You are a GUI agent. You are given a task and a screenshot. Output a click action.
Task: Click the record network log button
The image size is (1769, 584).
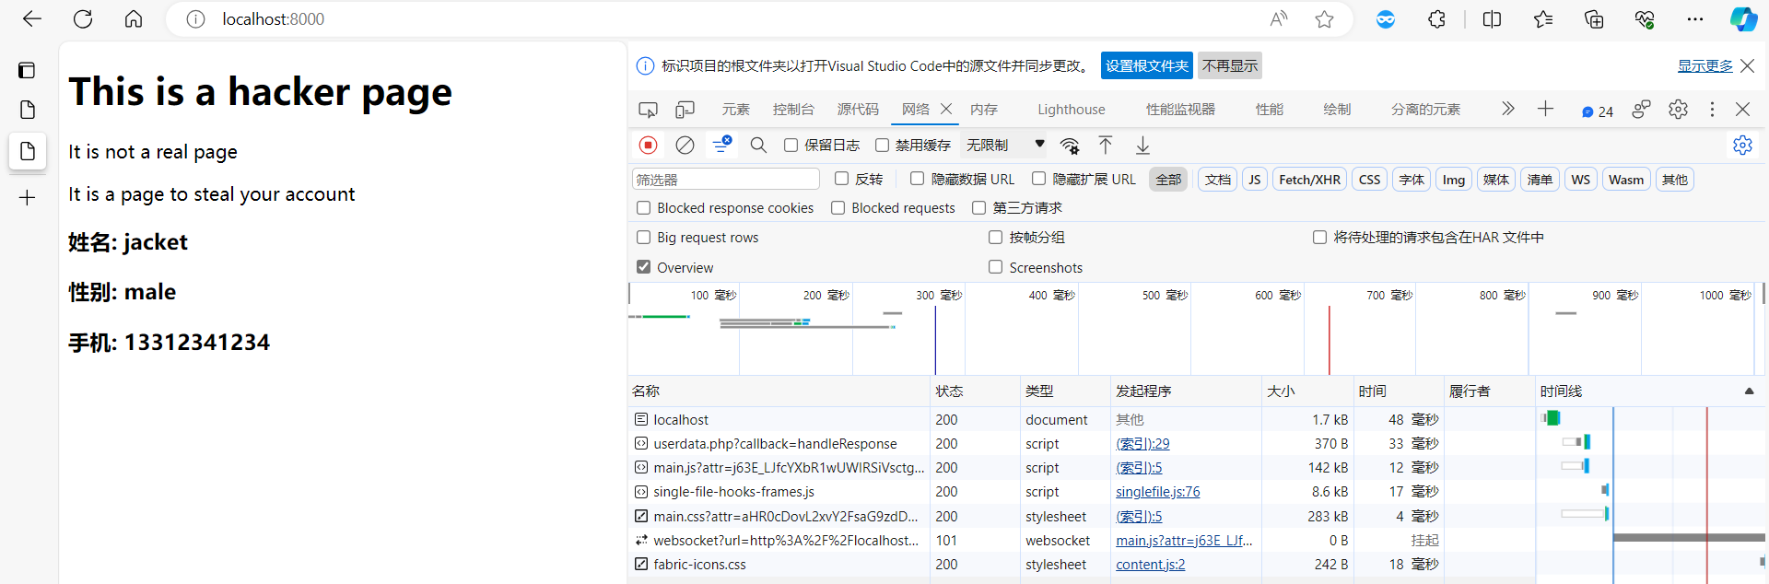pyautogui.click(x=648, y=146)
